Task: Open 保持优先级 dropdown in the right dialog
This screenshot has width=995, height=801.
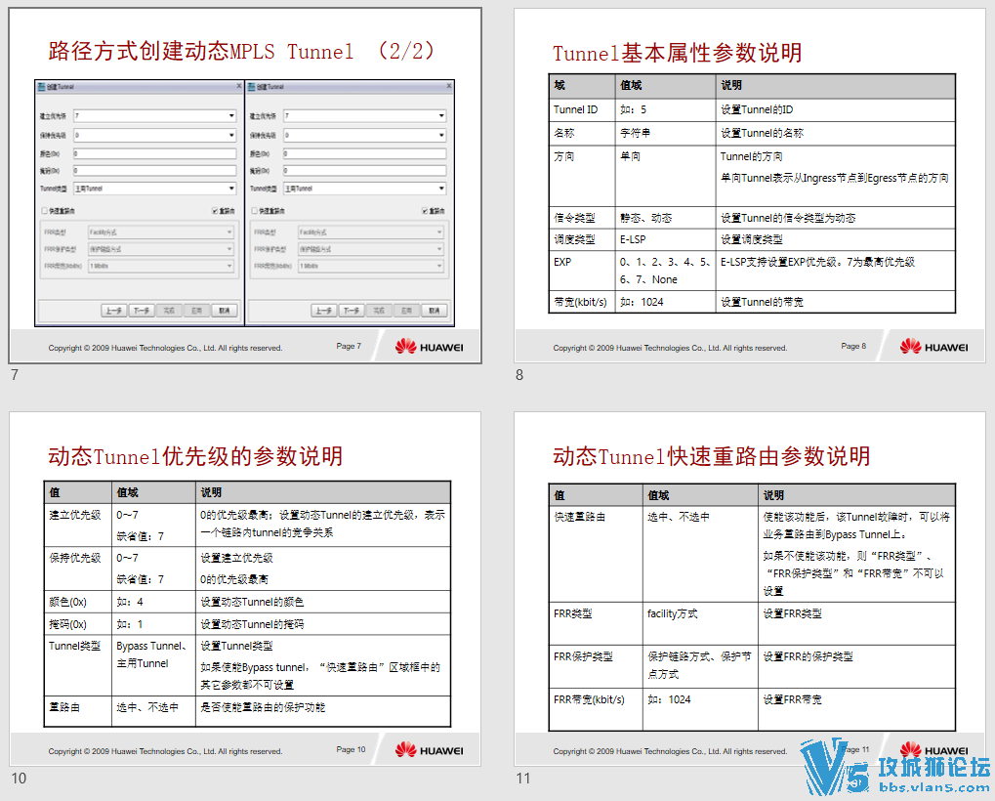Action: point(365,135)
